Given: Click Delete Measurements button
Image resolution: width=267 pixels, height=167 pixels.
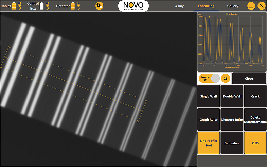Looking at the screenshot, I should (x=255, y=120).
